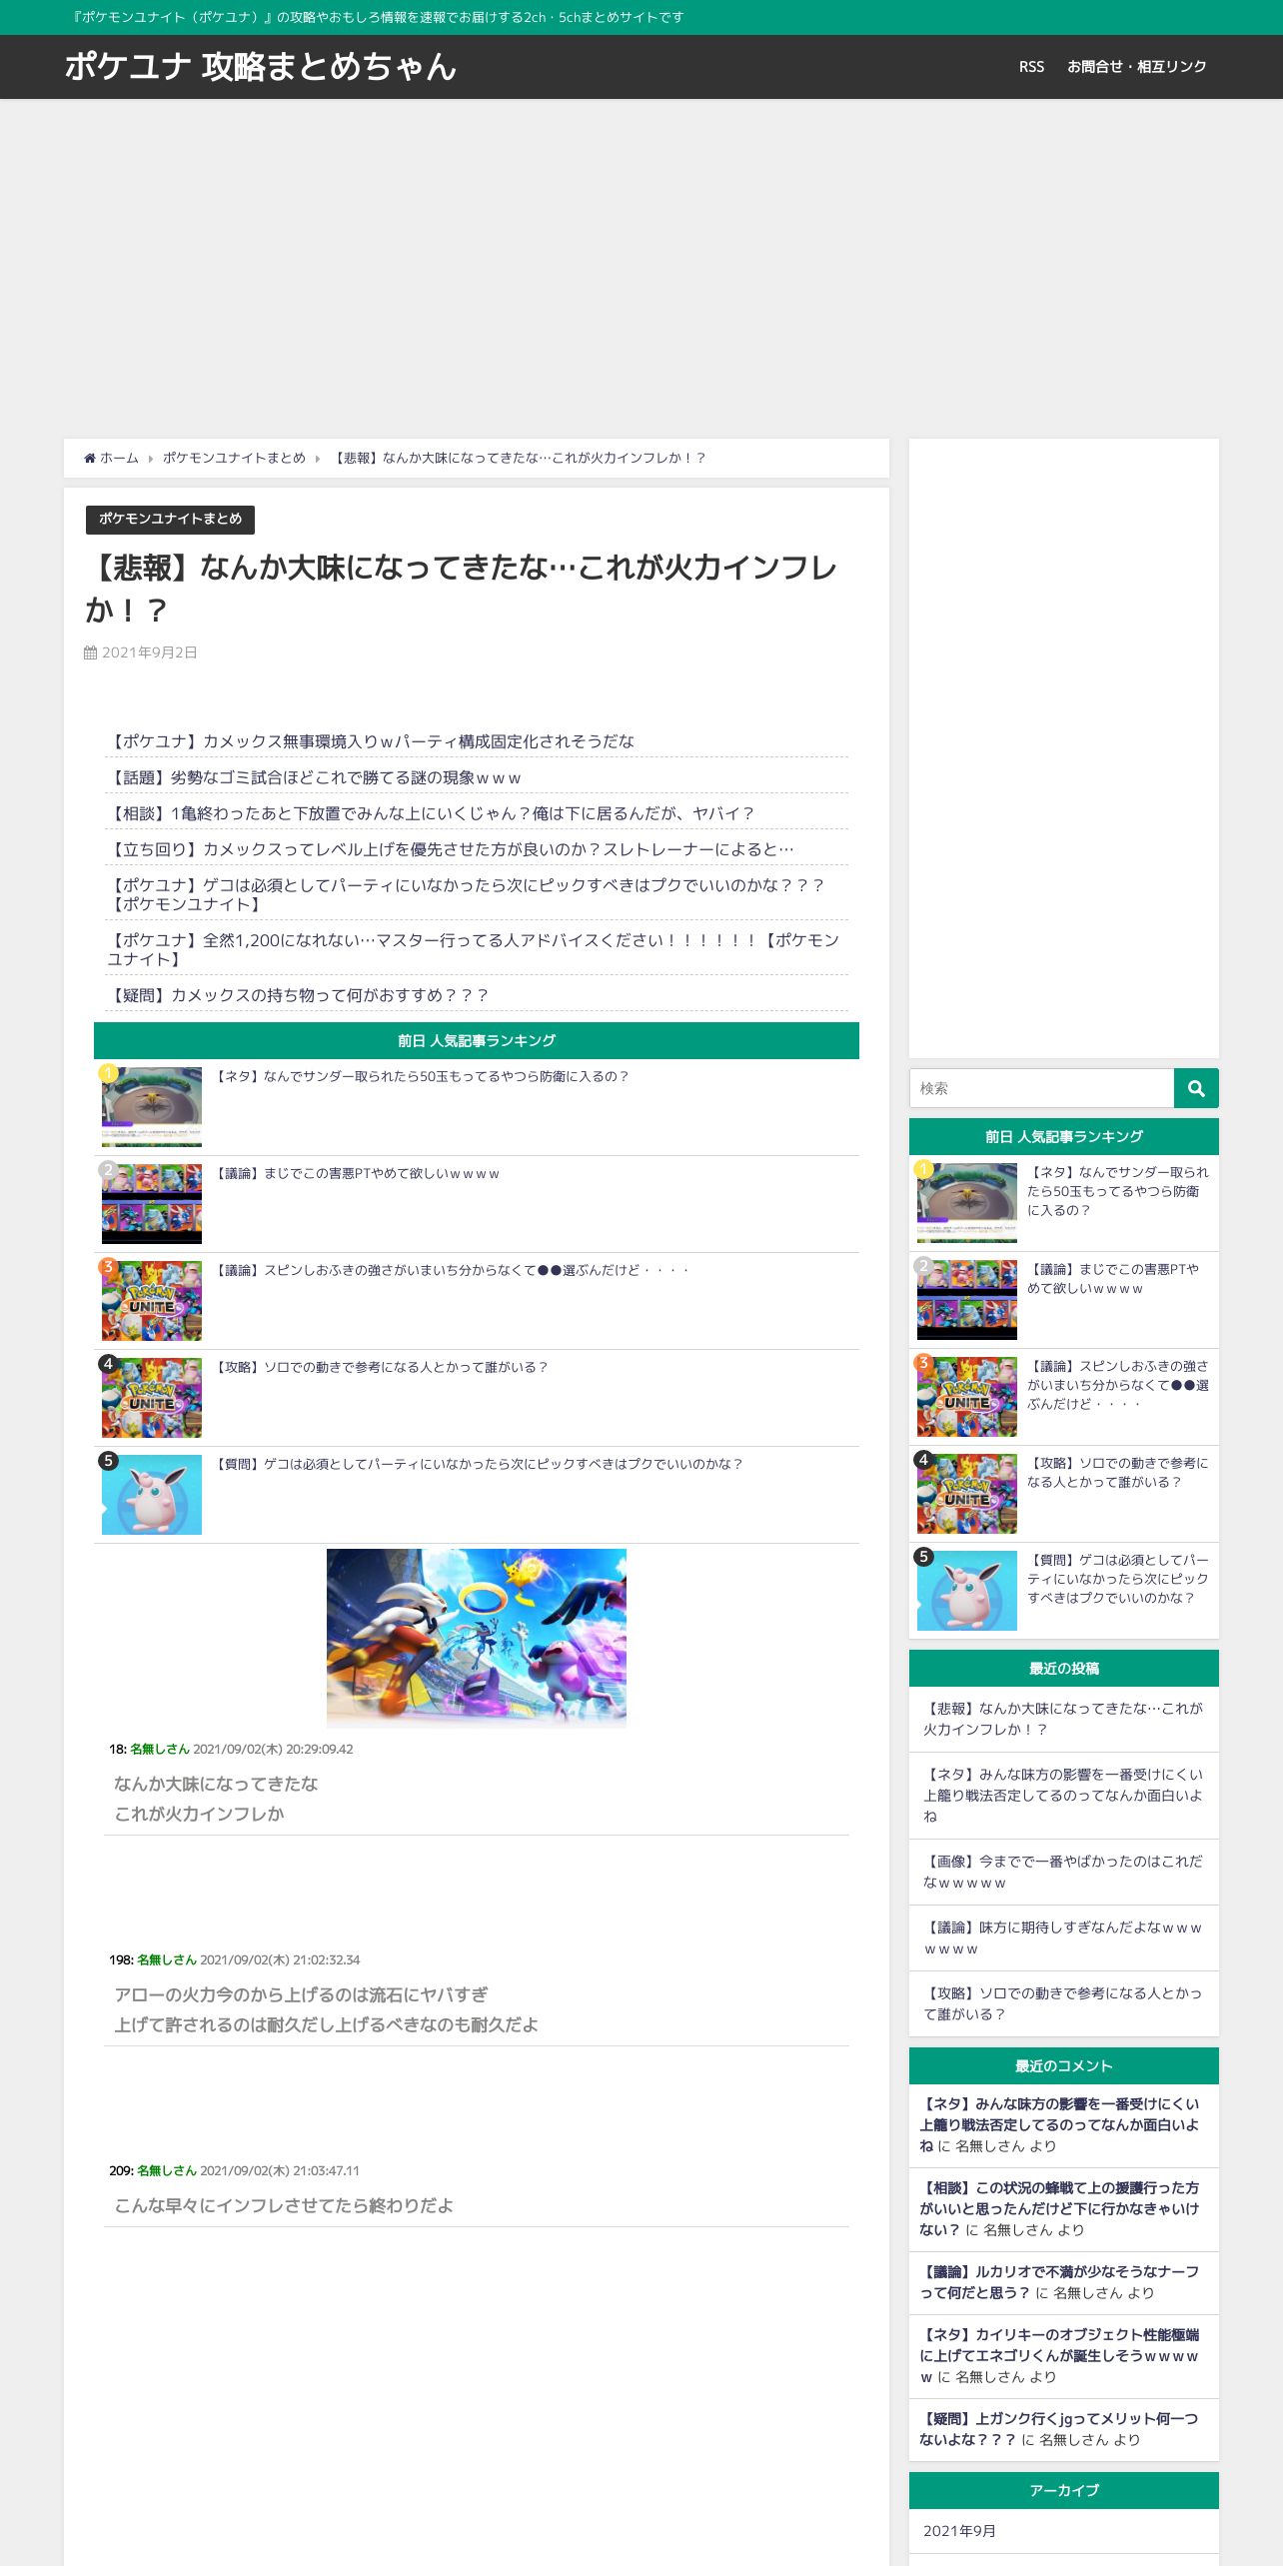Open sidebar ranking 3 Pokemon Unite thumbnail
The height and width of the screenshot is (2566, 1283).
[967, 1397]
